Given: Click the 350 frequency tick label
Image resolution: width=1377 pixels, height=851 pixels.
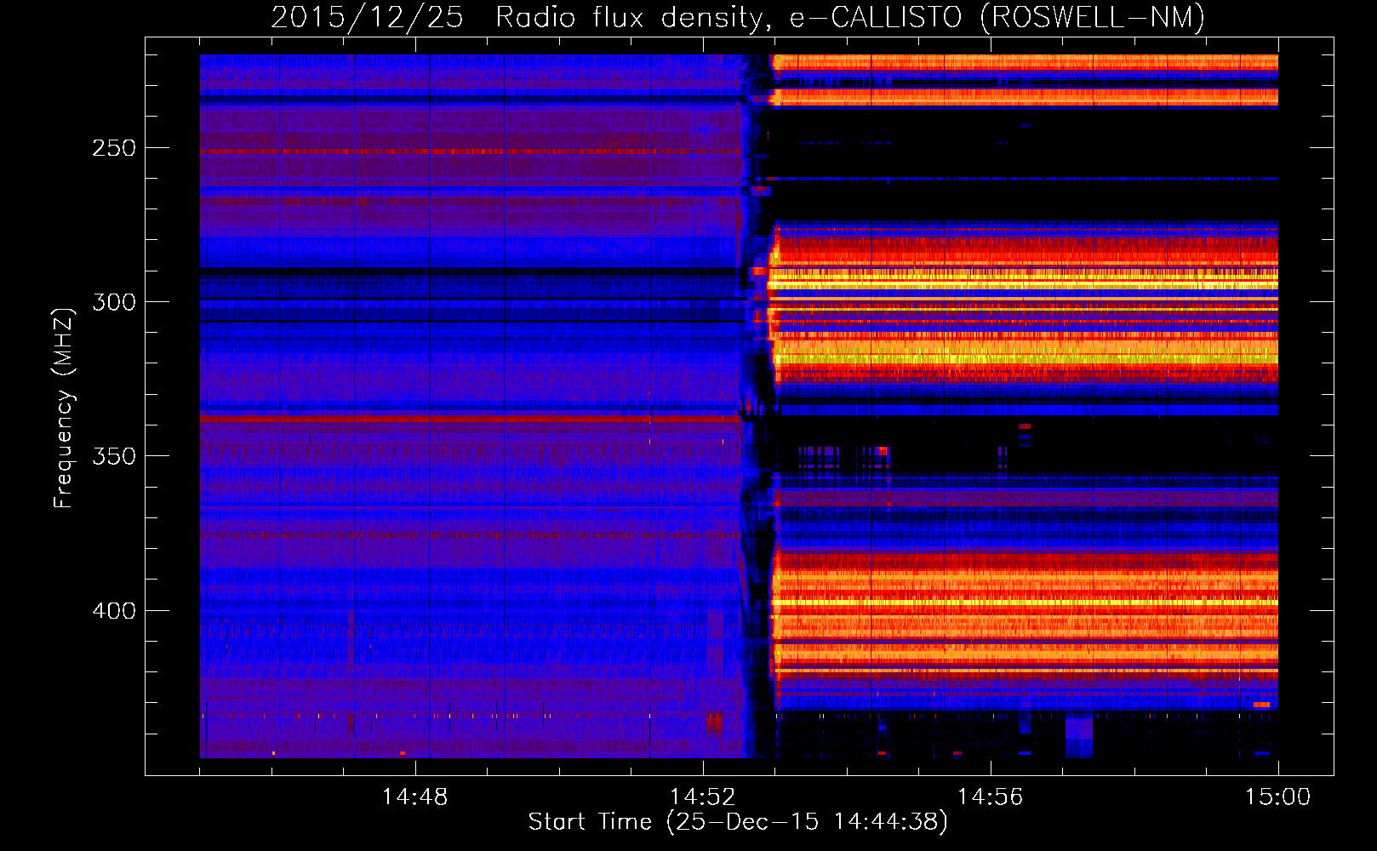Looking at the screenshot, I should (x=115, y=456).
